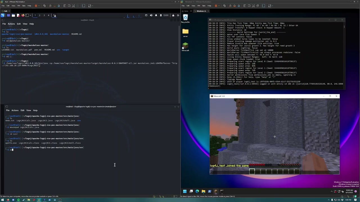Take a snapshot in Kali VMware toolbar

coord(50,6)
